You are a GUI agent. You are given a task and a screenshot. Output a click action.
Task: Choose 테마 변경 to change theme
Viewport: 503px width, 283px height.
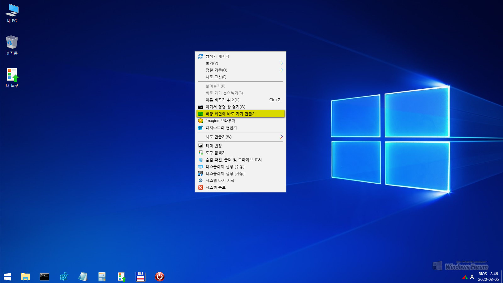(x=240, y=146)
